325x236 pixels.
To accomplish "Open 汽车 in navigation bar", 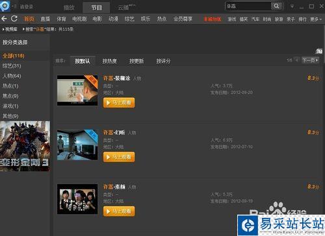I will 255,19.
